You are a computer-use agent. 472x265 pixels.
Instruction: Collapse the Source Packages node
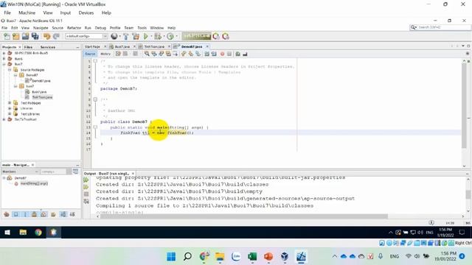pyautogui.click(x=10, y=70)
